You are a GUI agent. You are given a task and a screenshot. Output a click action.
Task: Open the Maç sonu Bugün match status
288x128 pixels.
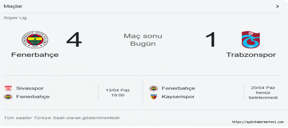pos(143,40)
